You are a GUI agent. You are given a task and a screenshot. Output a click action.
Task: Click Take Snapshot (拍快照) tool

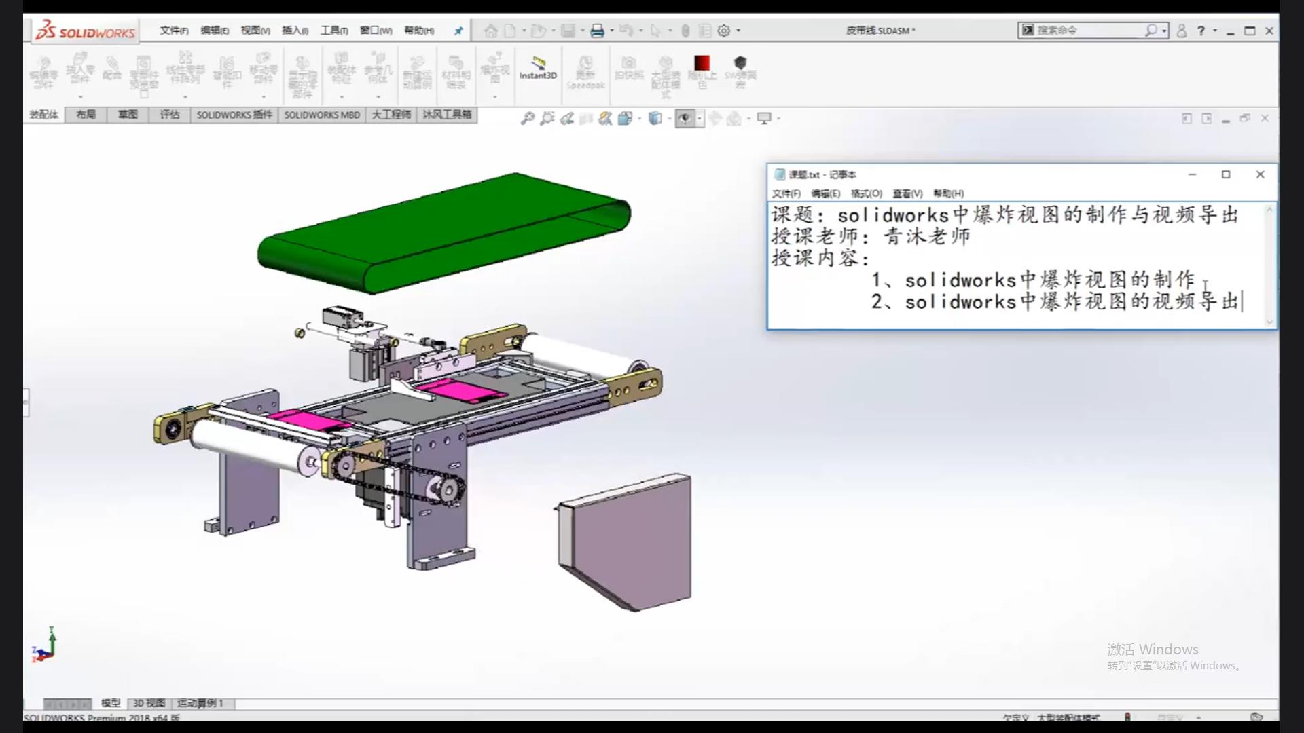(629, 69)
